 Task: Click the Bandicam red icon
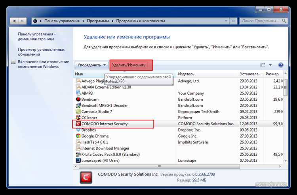[x=78, y=99]
